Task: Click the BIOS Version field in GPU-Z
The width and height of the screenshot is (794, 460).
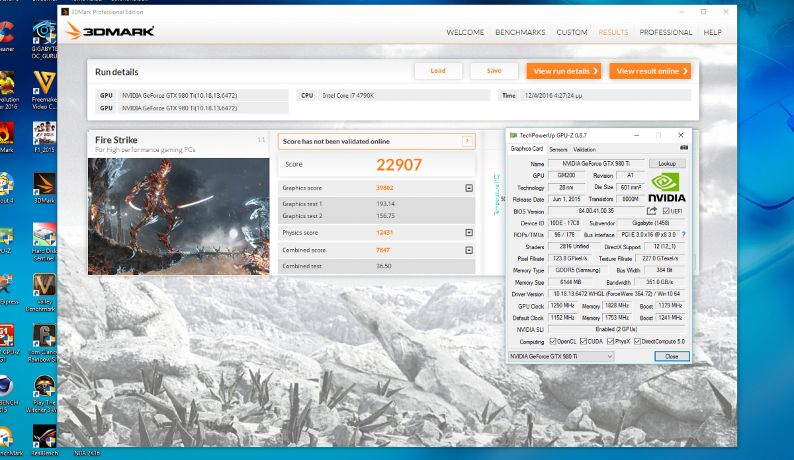Action: pos(596,211)
